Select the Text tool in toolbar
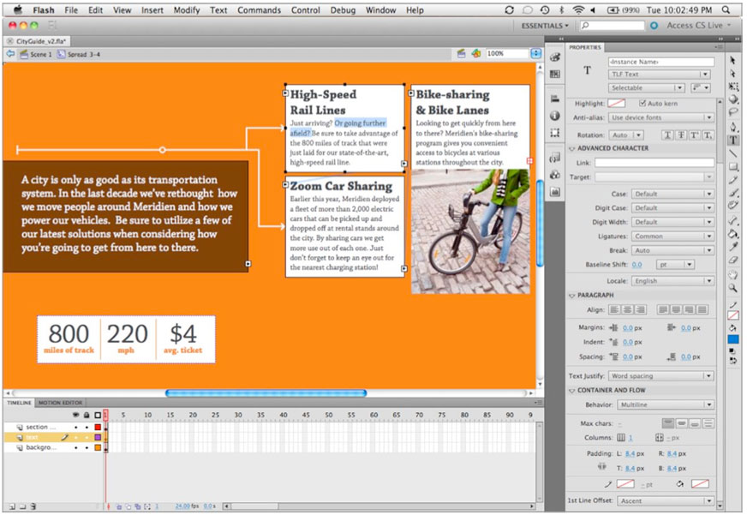 pyautogui.click(x=732, y=140)
